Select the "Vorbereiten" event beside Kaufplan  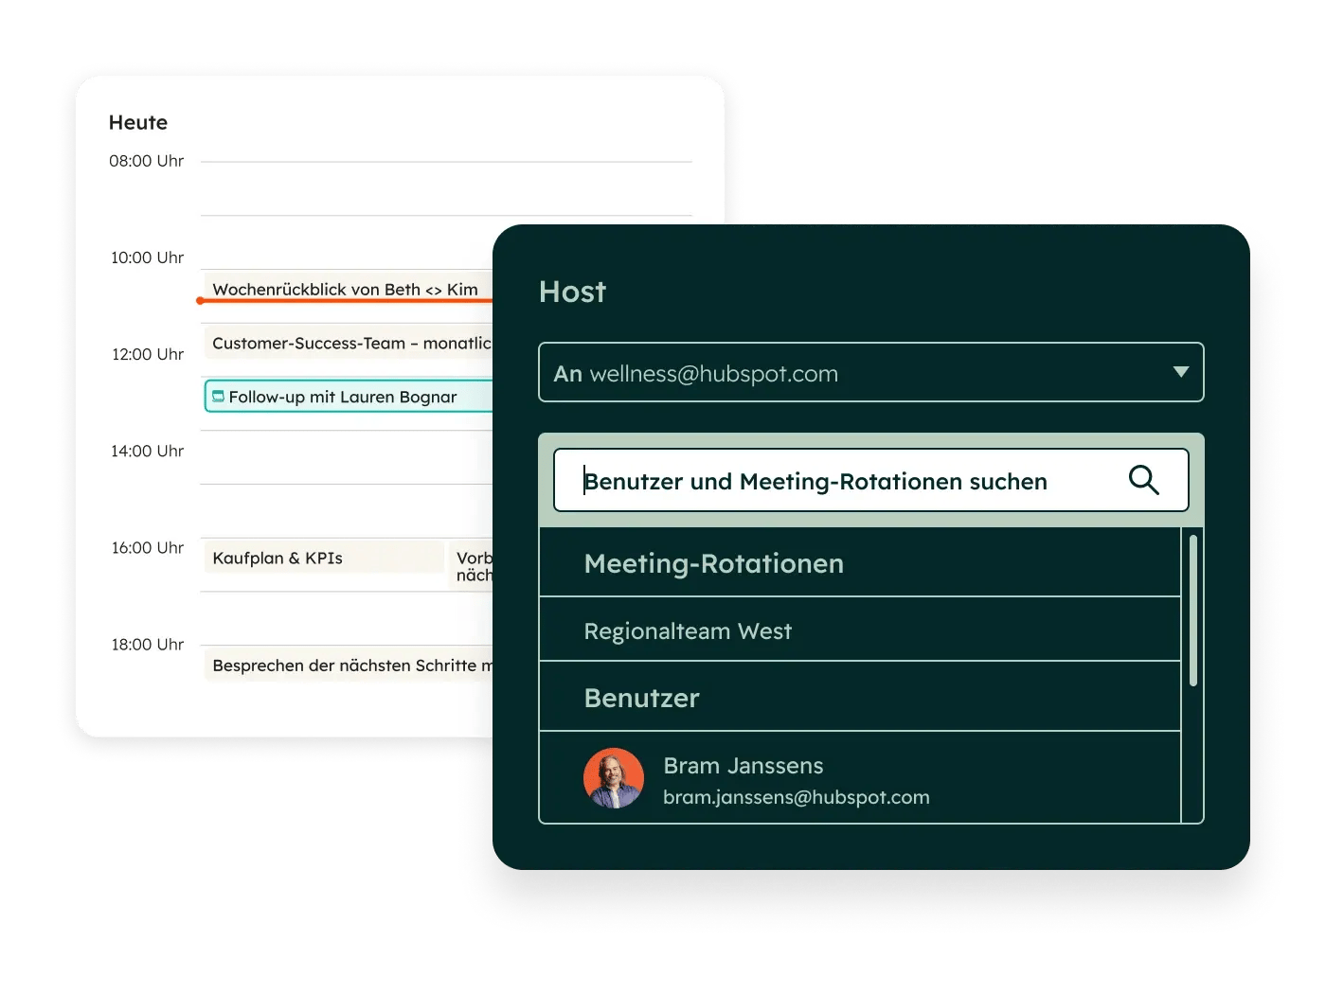pos(473,563)
